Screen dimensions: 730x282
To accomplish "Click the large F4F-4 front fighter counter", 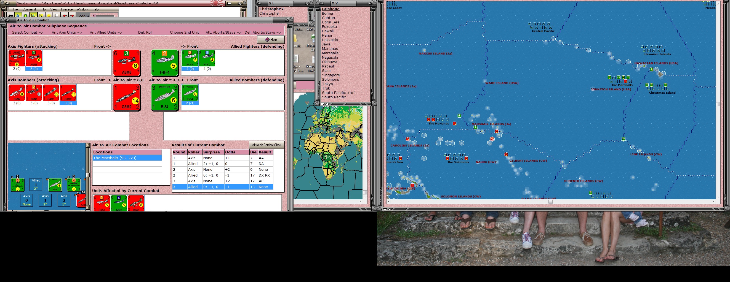I will 165,63.
